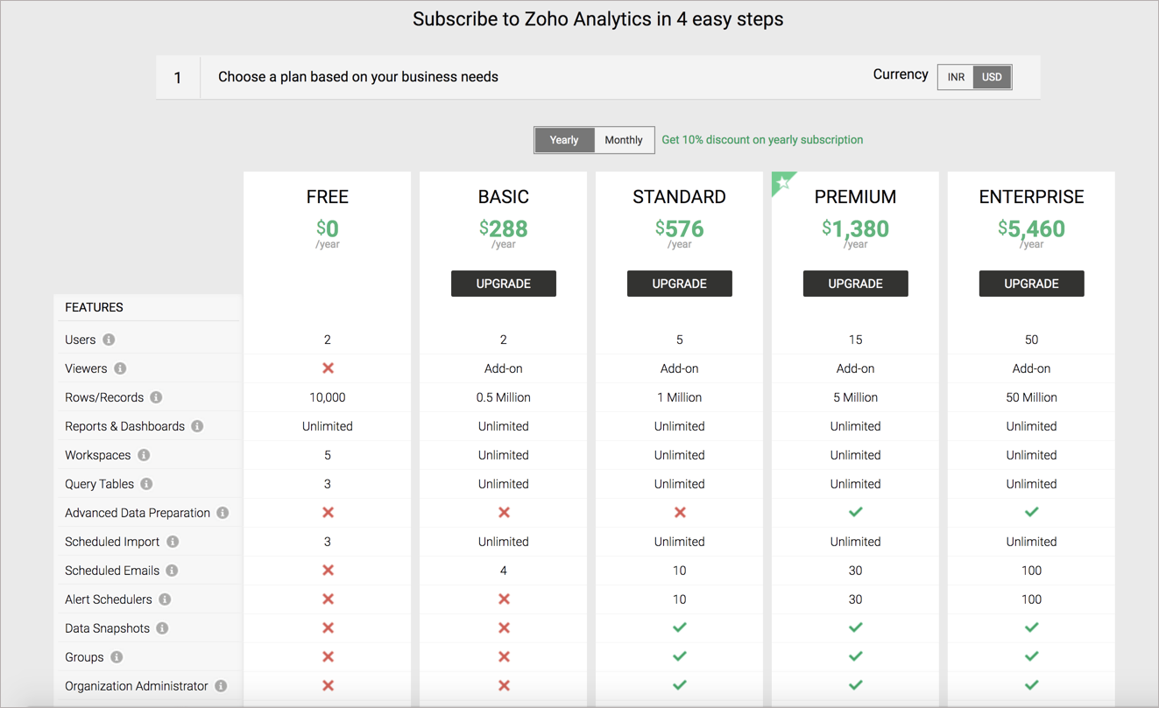Screen dimensions: 1159x708
Task: Upgrade to the Premium plan
Action: click(x=855, y=284)
